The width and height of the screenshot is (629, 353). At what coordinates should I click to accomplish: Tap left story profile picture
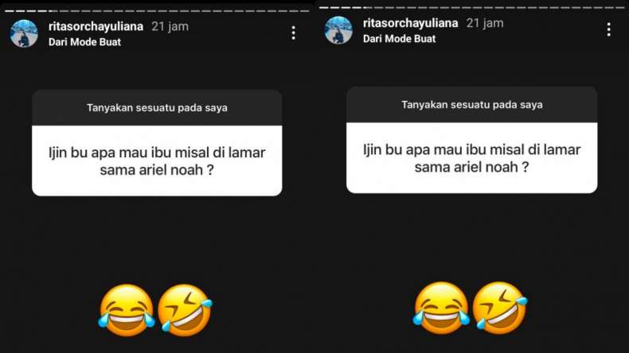click(24, 33)
